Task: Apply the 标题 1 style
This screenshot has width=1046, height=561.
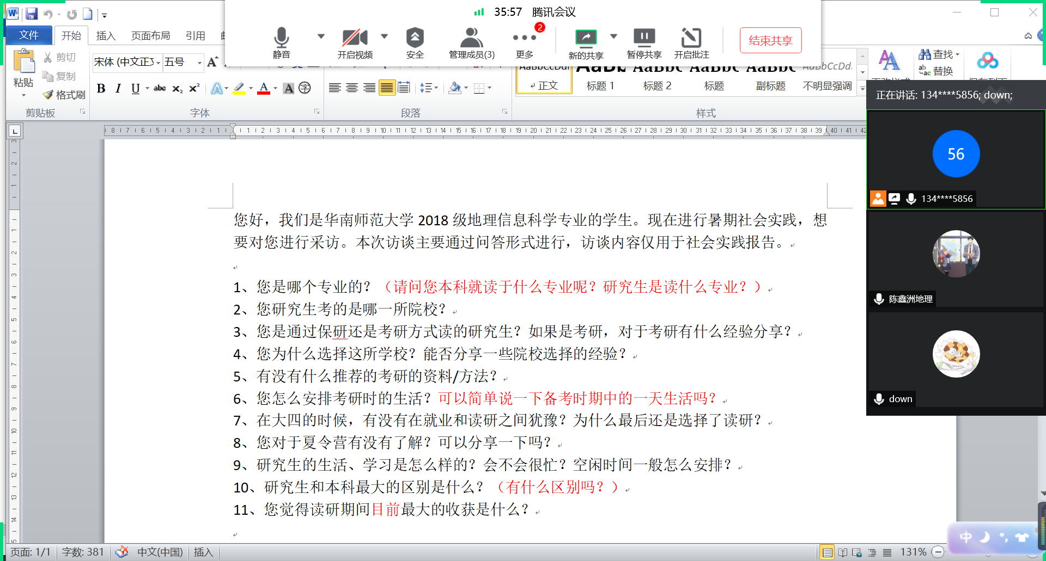Action: click(x=600, y=80)
